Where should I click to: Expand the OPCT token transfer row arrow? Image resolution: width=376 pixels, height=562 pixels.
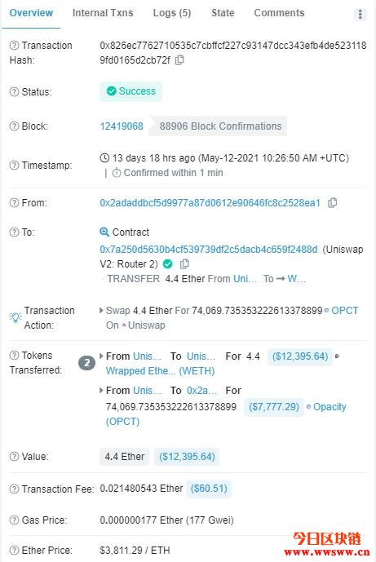101,390
